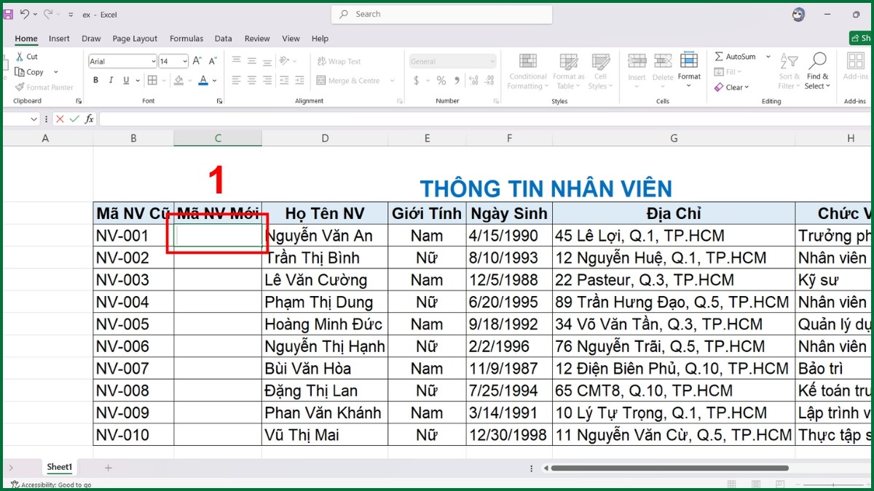Apply the Percent number format
The height and width of the screenshot is (491, 874).
441,80
